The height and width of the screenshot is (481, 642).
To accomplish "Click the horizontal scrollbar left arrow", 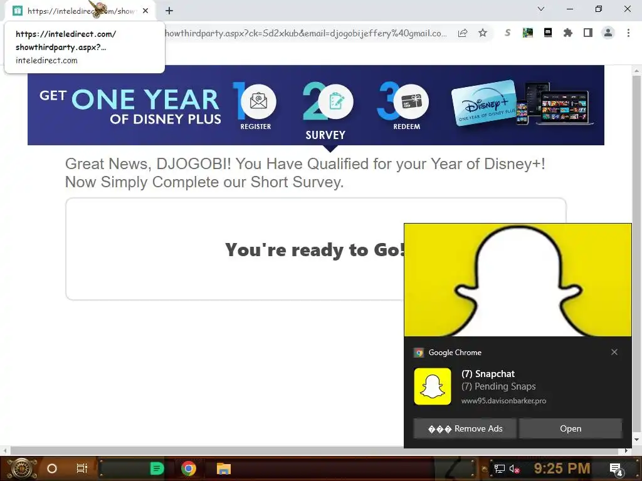I will 5,450.
